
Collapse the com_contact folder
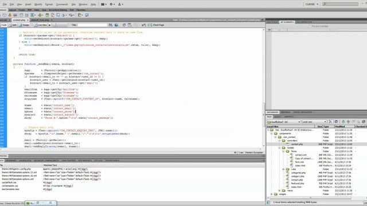tap(275, 137)
